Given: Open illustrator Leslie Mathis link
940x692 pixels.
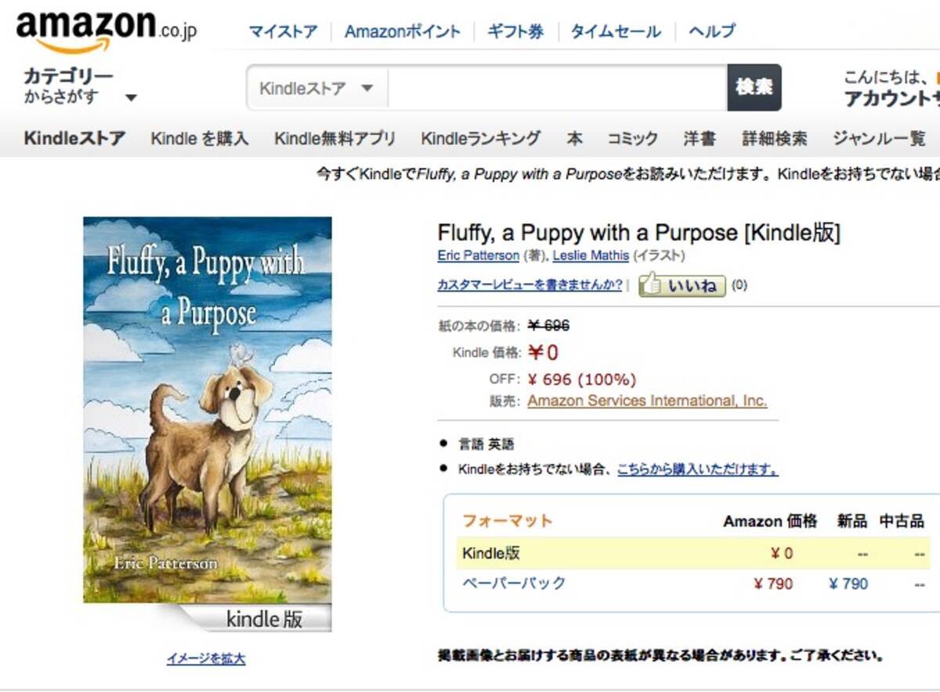Looking at the screenshot, I should 591,255.
